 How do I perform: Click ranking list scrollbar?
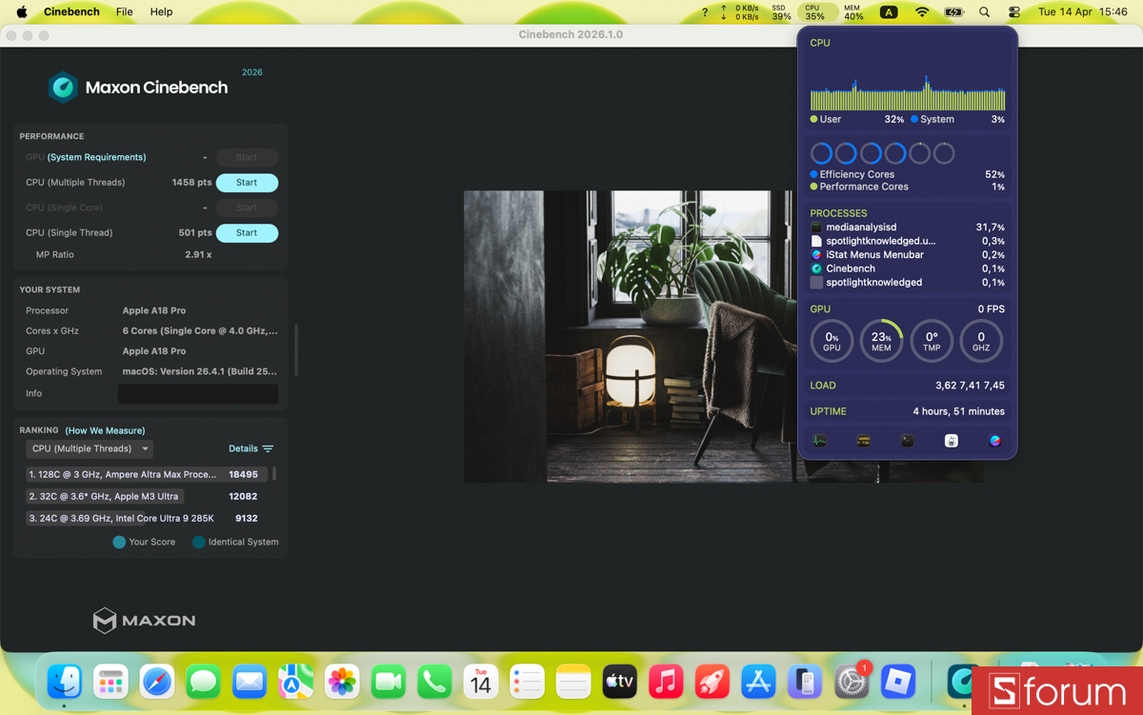274,473
